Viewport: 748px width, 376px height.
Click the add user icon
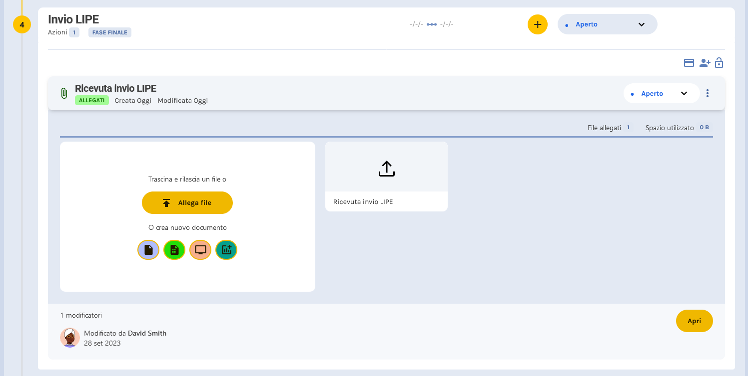tap(705, 63)
